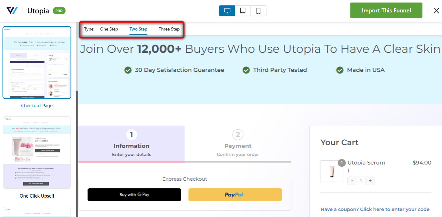Open the Checkout Page thumbnail

(x=37, y=63)
